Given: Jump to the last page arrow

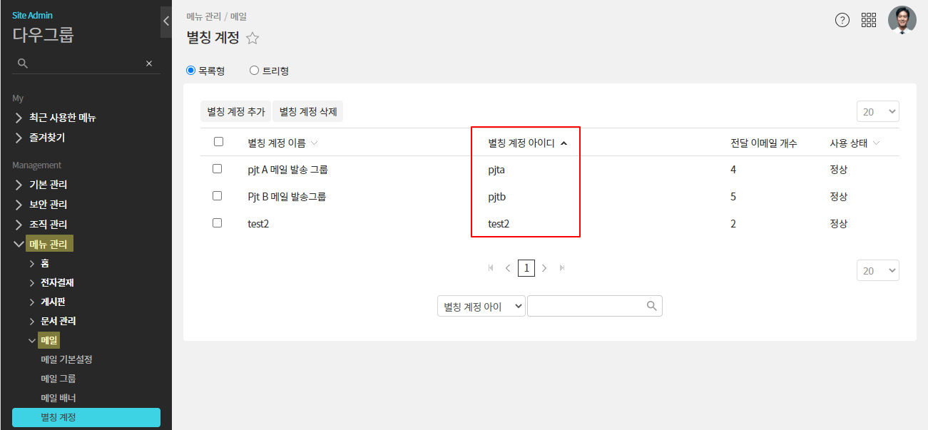Looking at the screenshot, I should pos(562,268).
